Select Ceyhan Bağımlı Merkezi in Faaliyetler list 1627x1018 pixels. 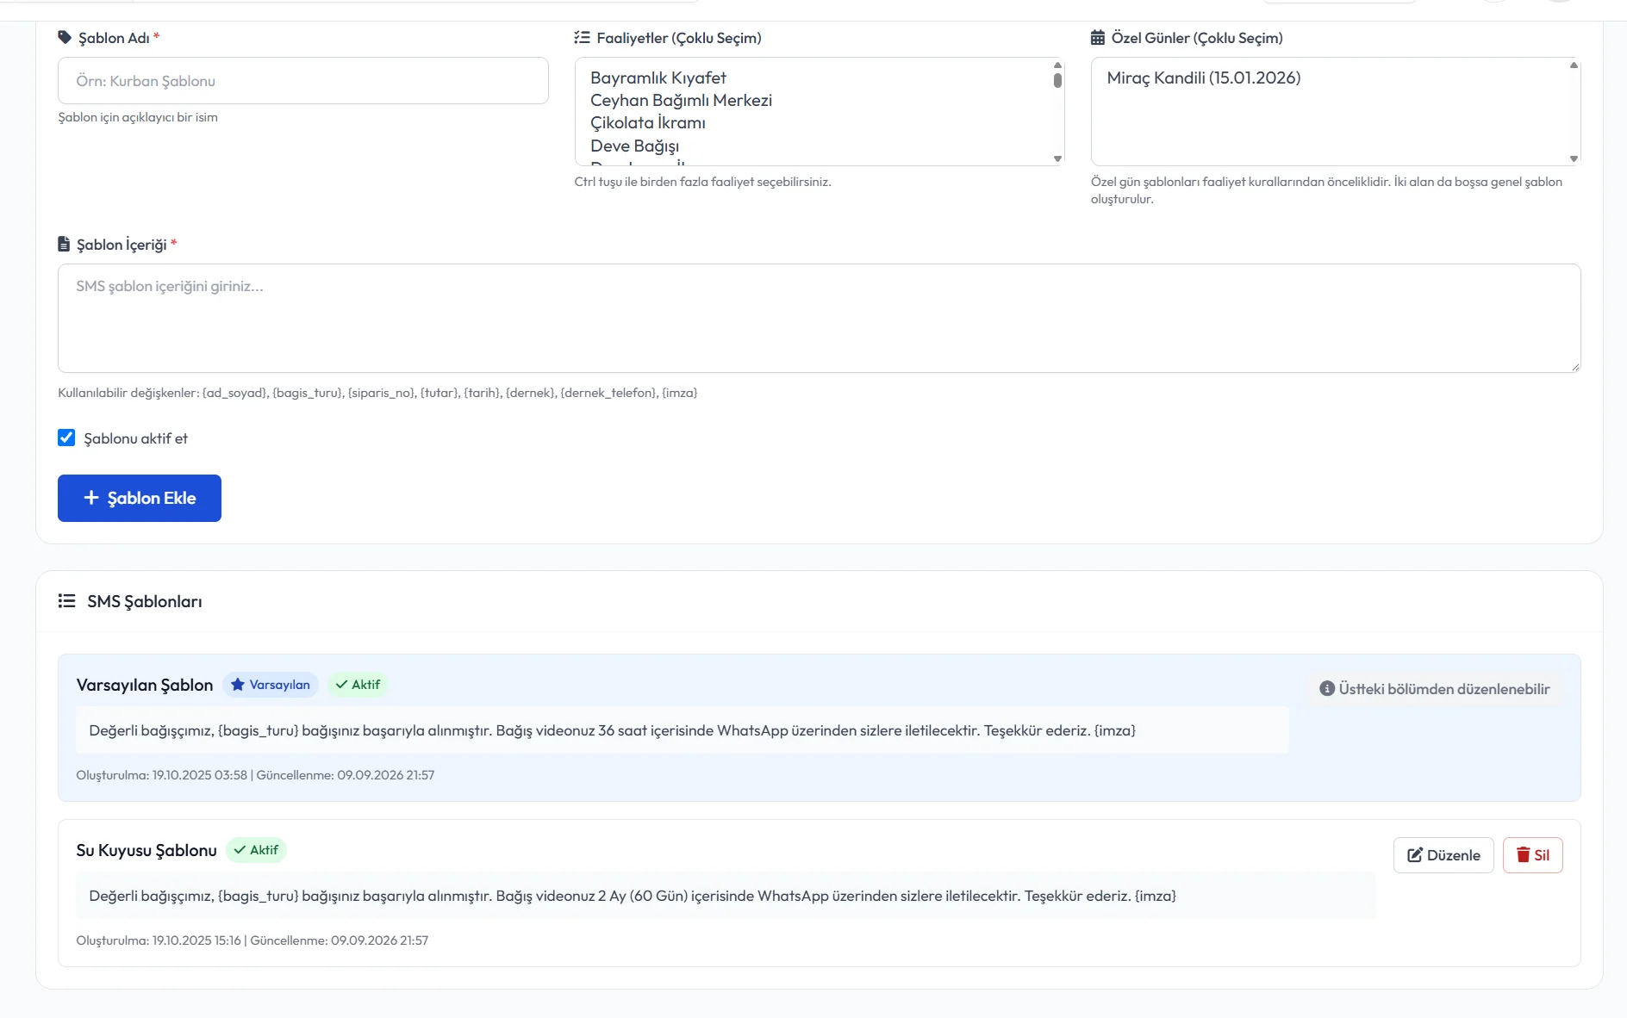click(681, 100)
